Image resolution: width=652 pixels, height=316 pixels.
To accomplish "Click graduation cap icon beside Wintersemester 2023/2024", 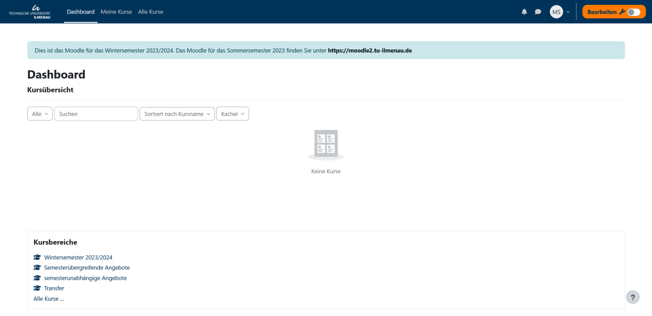I will click(37, 257).
